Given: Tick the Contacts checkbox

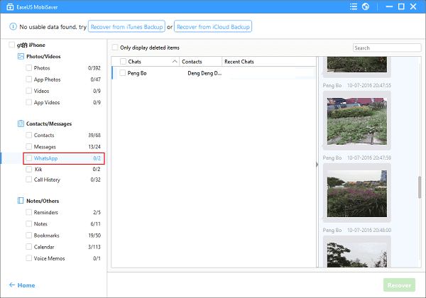Looking at the screenshot, I should (x=29, y=135).
